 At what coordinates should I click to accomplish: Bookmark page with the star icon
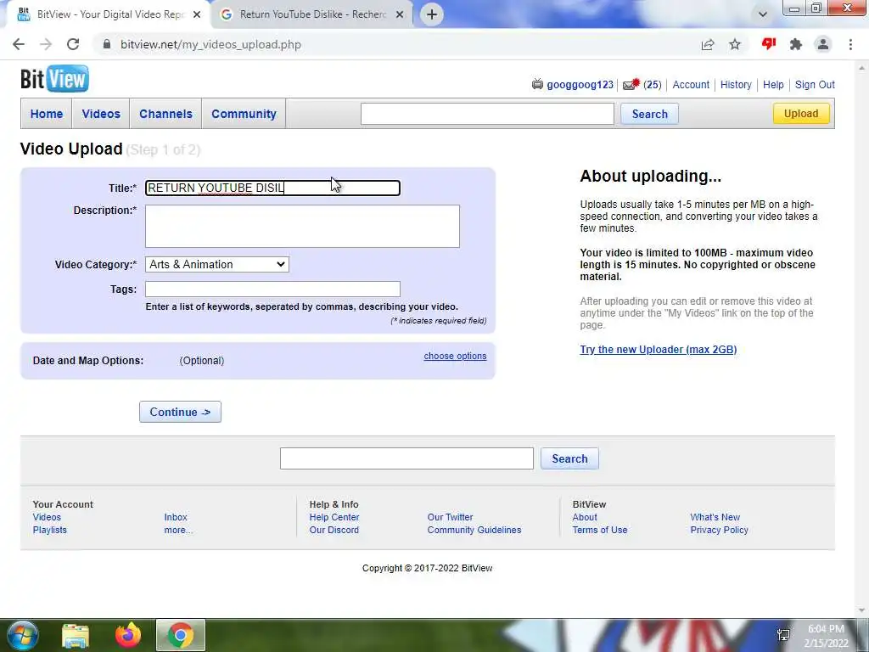tap(735, 44)
